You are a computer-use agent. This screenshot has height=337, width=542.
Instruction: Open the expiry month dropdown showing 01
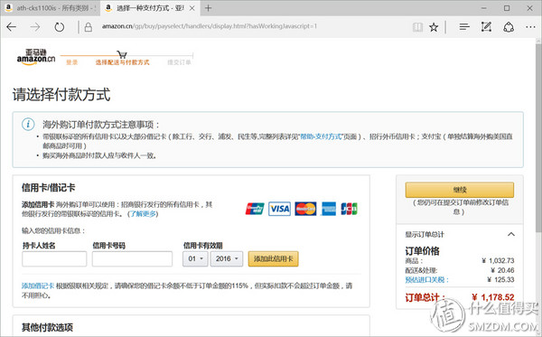pyautogui.click(x=195, y=259)
